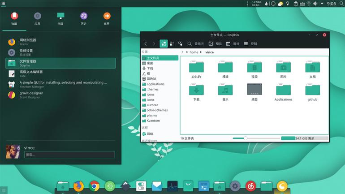
Task: Click the root slash in breadcrumb bar
Action: point(182,52)
